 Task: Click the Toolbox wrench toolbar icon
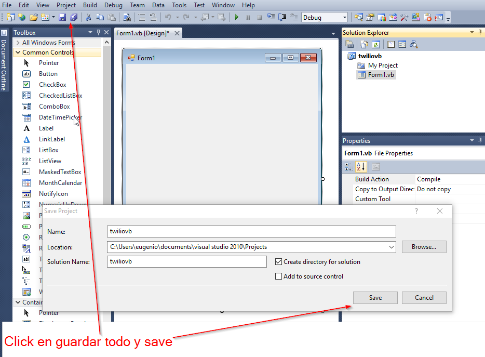click(405, 17)
